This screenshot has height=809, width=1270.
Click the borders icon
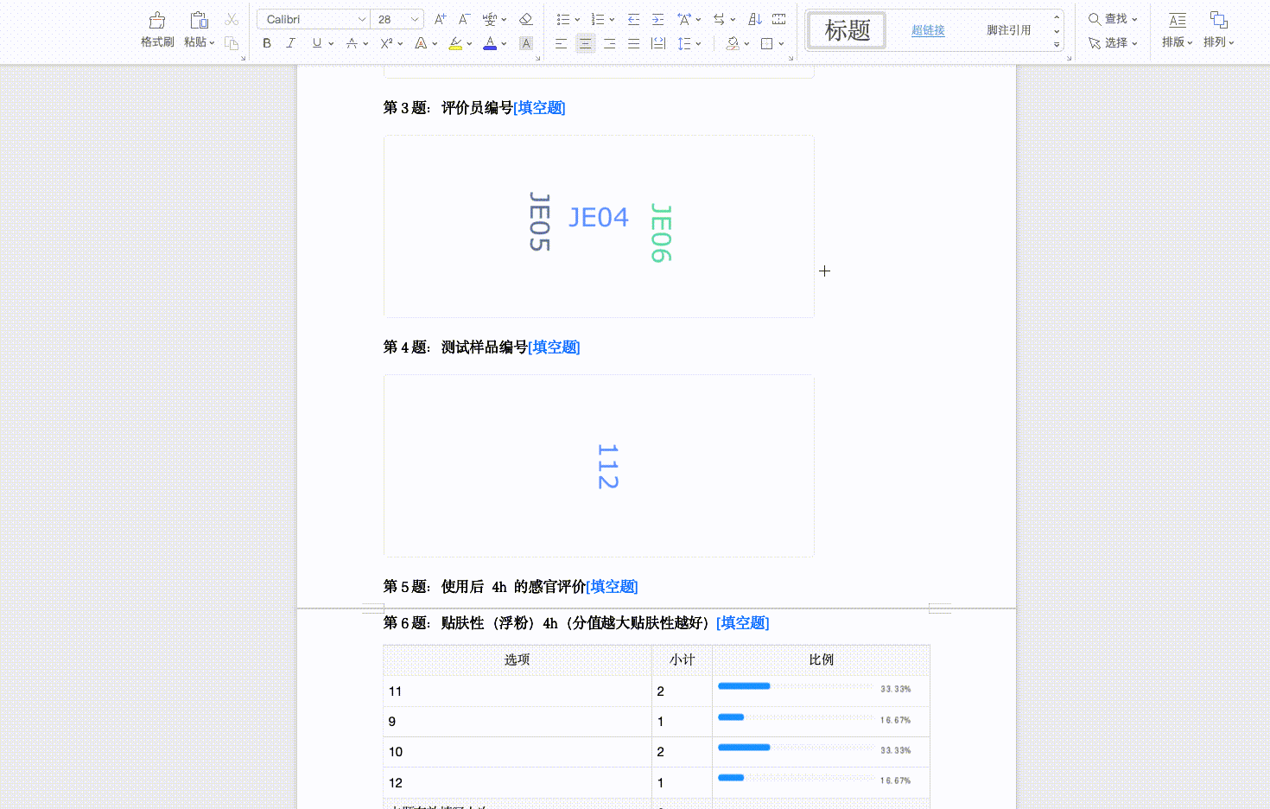click(x=766, y=43)
